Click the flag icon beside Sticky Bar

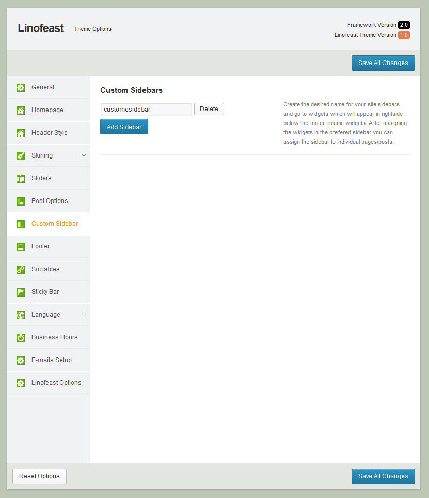(x=21, y=292)
